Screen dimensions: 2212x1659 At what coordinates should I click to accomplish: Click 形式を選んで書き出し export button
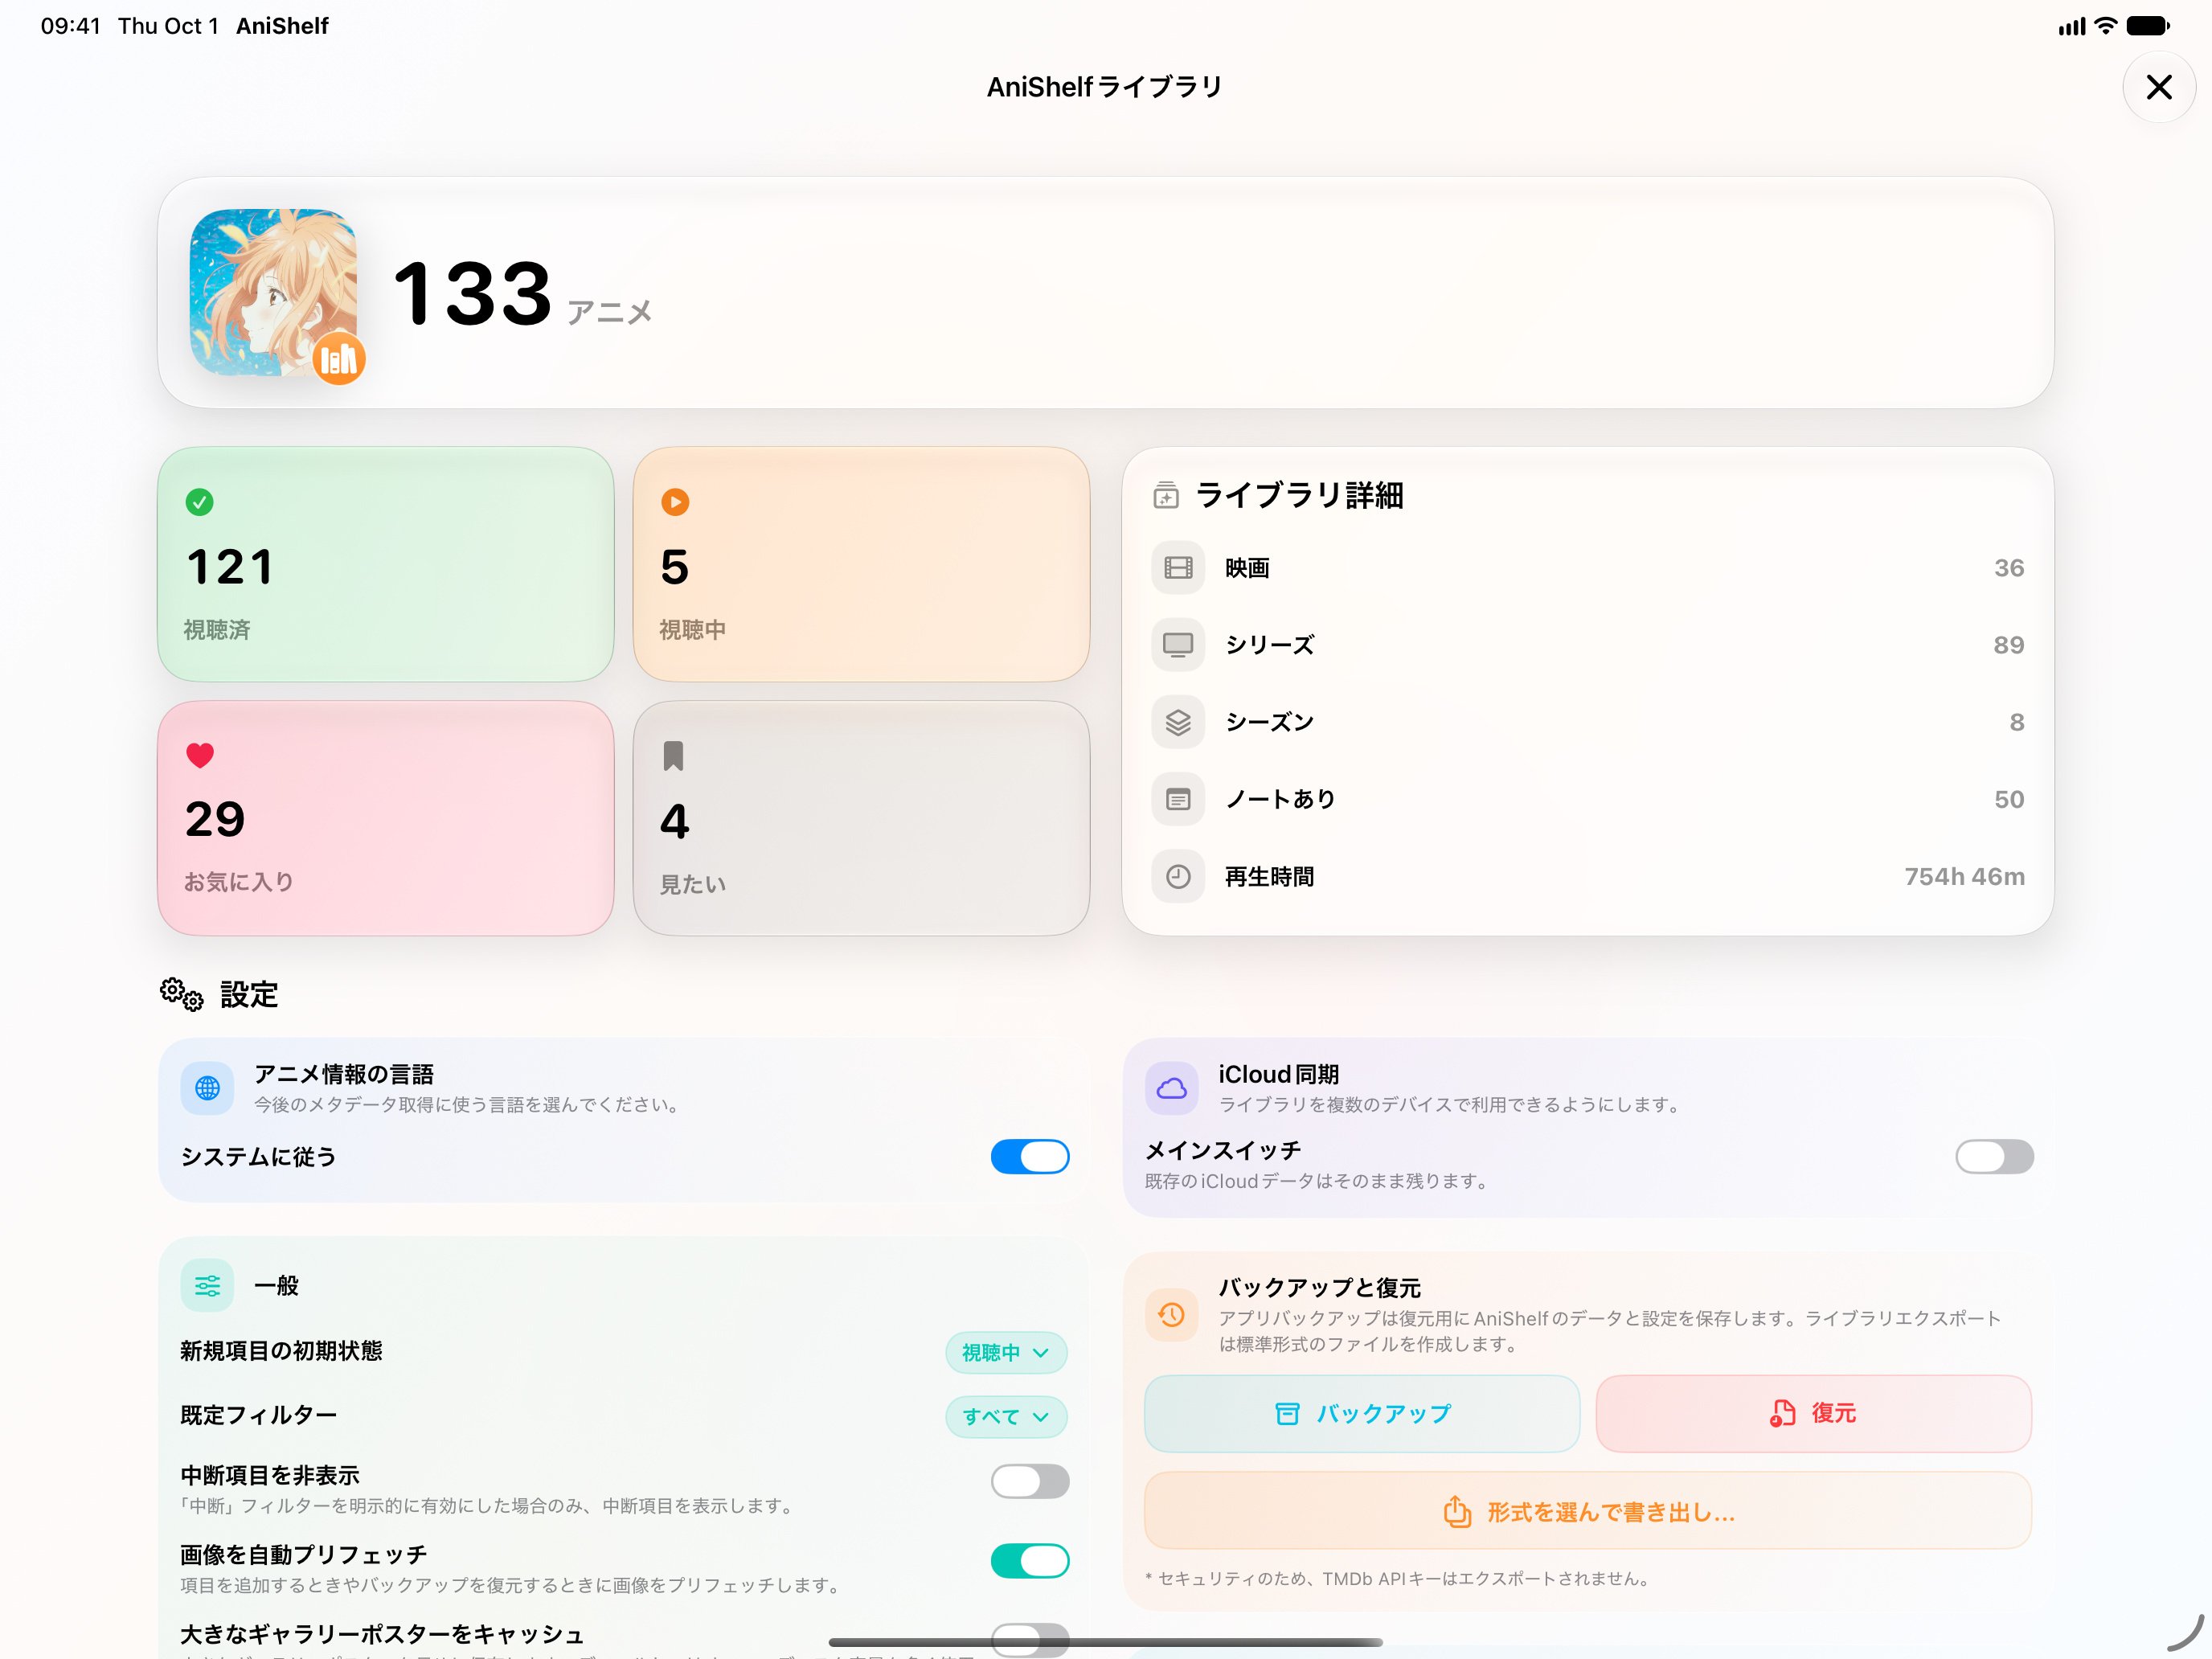(1588, 1511)
